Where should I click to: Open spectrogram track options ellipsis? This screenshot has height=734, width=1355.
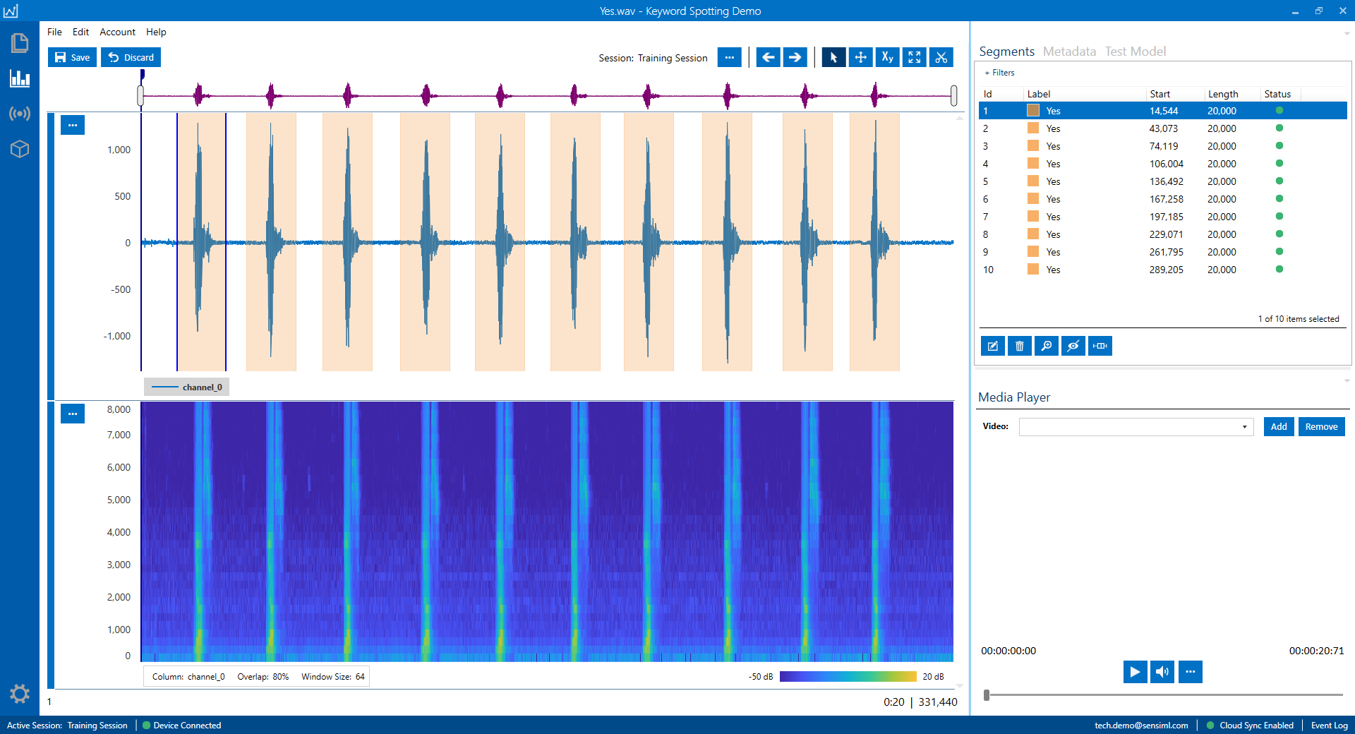(x=73, y=414)
